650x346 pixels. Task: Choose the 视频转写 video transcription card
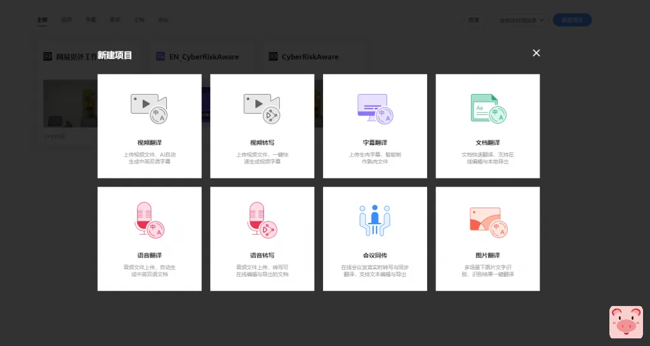coord(262,126)
